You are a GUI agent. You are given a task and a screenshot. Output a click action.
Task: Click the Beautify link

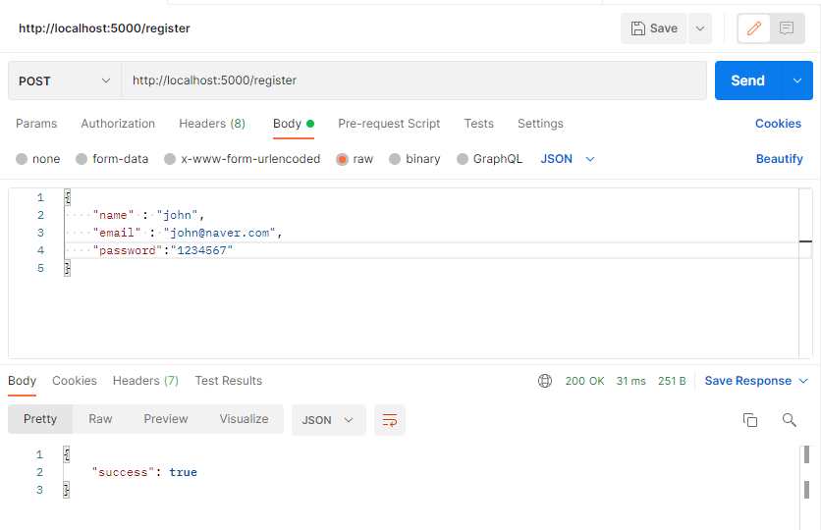[779, 159]
